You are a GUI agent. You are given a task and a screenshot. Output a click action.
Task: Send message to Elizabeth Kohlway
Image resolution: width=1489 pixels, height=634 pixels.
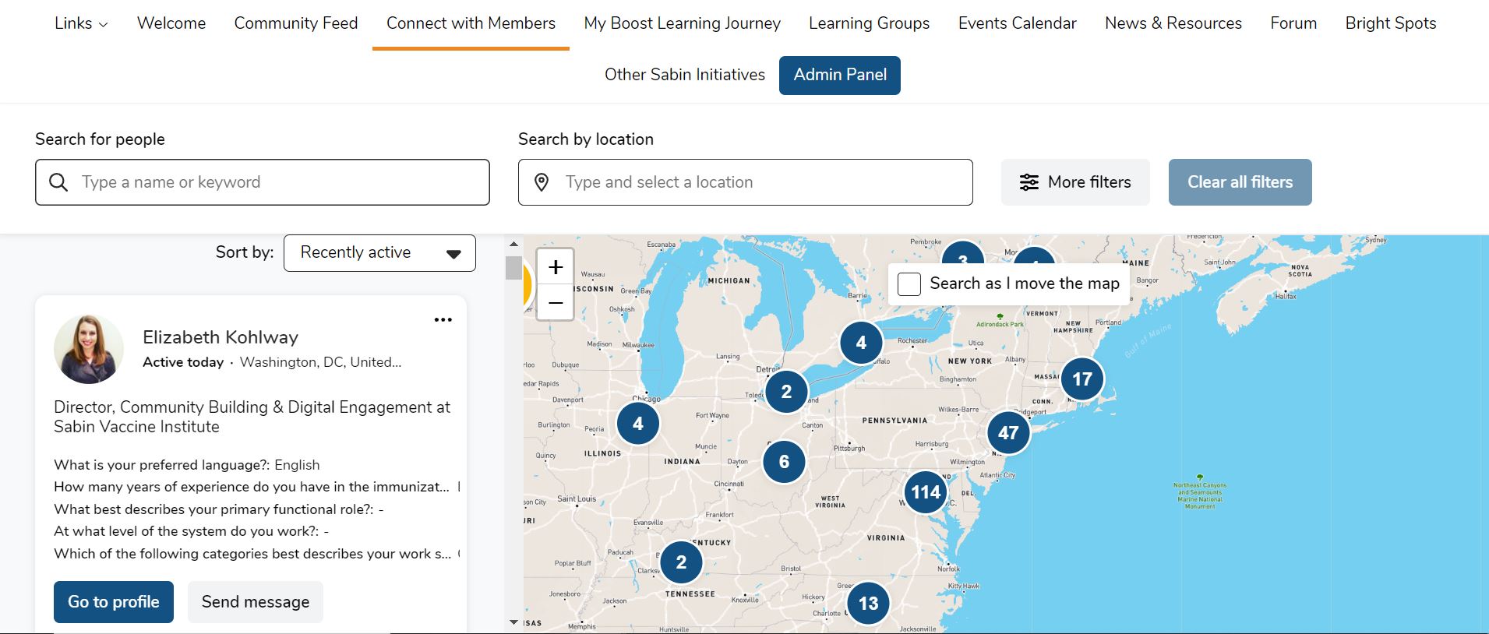tap(256, 602)
